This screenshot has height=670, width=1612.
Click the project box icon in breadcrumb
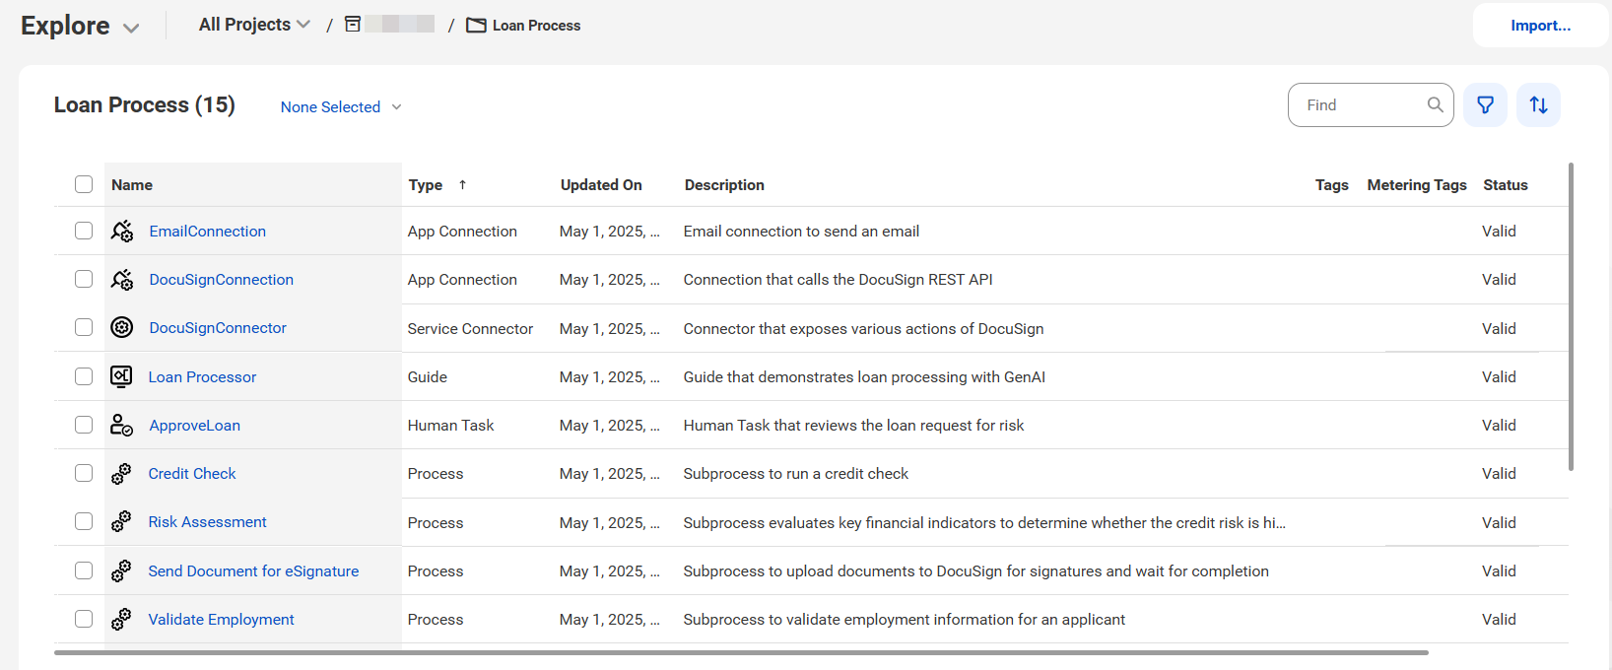click(353, 25)
